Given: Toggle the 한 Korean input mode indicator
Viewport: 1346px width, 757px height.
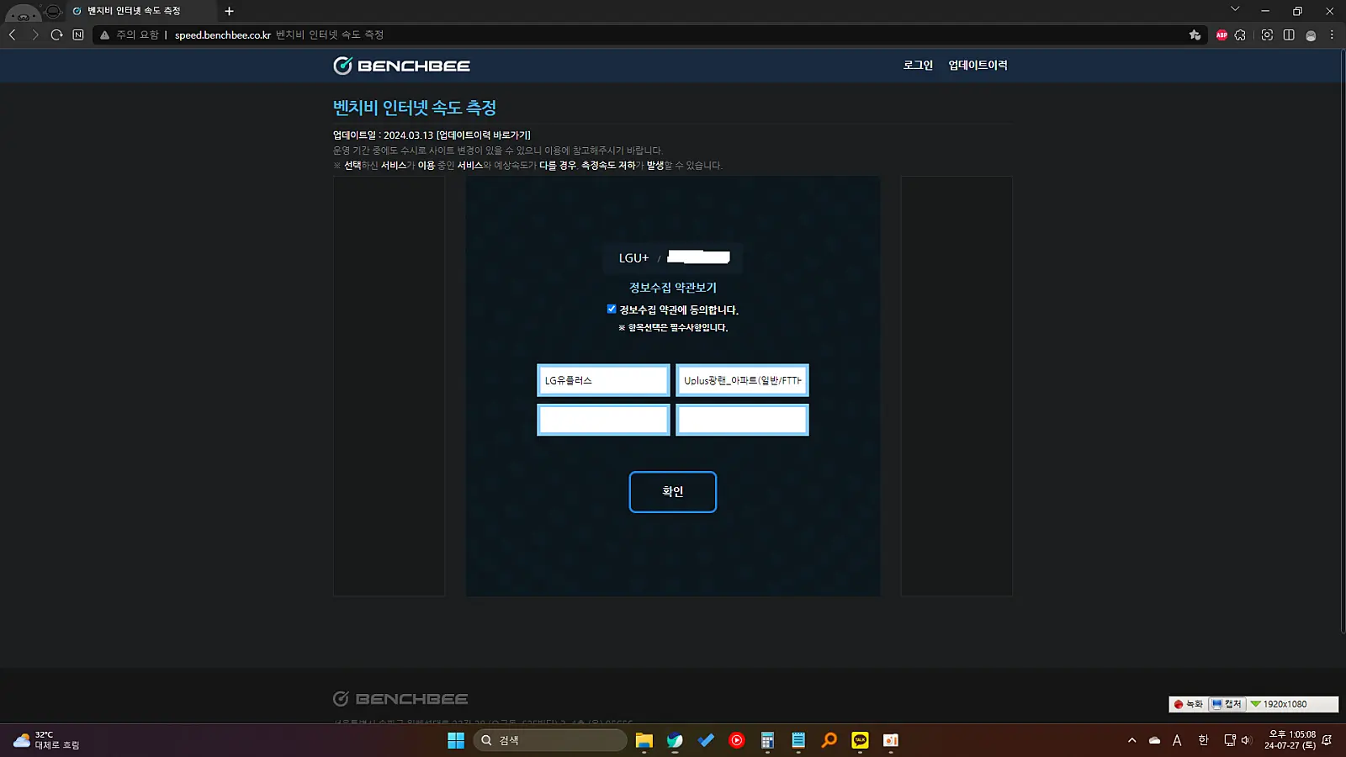Looking at the screenshot, I should pyautogui.click(x=1203, y=740).
